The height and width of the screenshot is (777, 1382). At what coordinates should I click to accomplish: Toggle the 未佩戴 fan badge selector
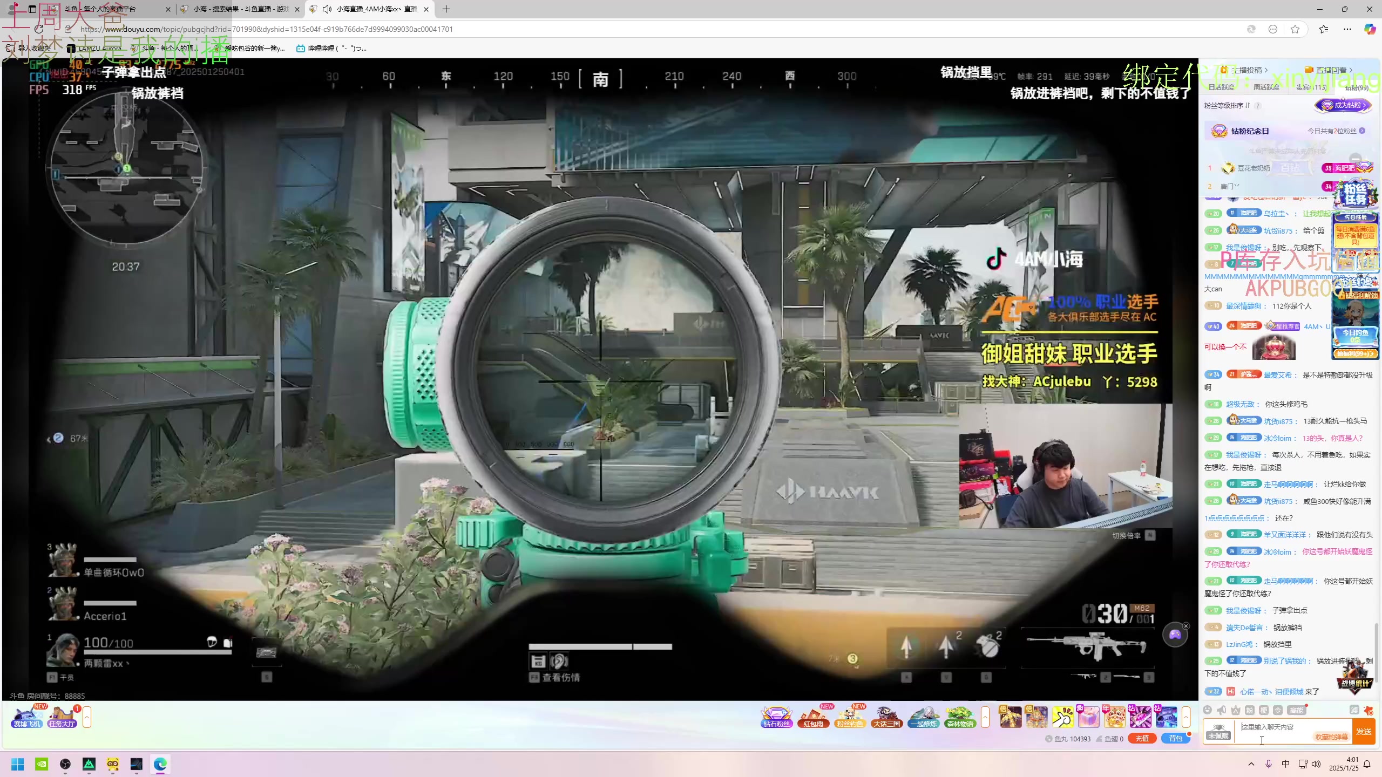[x=1218, y=732]
